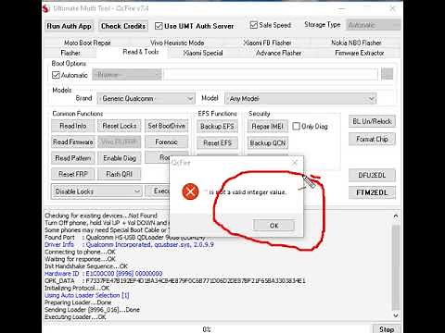Viewport: 445px width, 333px height.
Task: Click Read Pattern button
Action: tap(73, 158)
